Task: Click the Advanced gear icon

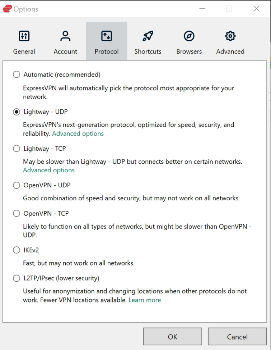Action: pos(230,36)
